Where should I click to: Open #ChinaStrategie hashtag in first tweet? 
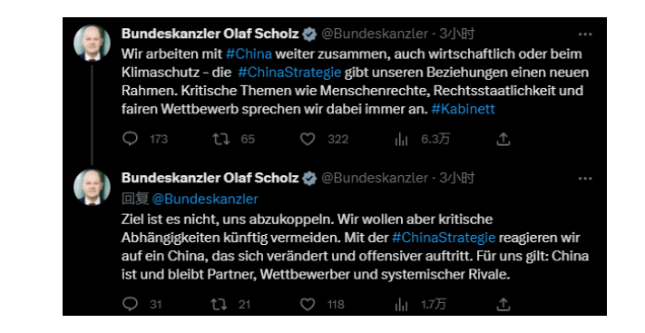(289, 73)
